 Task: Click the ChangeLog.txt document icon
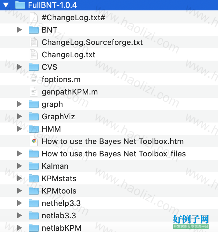coord(34,54)
